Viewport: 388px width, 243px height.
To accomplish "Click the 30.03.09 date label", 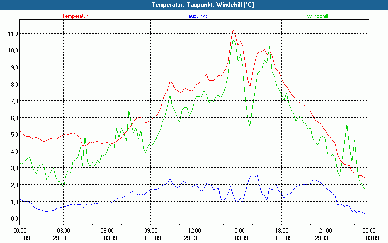I will point(369,238).
